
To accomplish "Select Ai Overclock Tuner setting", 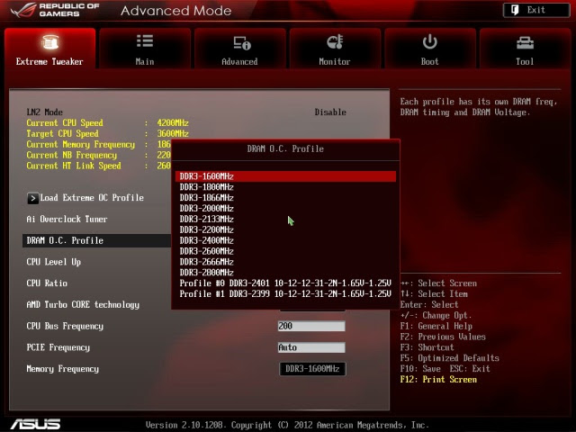I will click(x=67, y=219).
